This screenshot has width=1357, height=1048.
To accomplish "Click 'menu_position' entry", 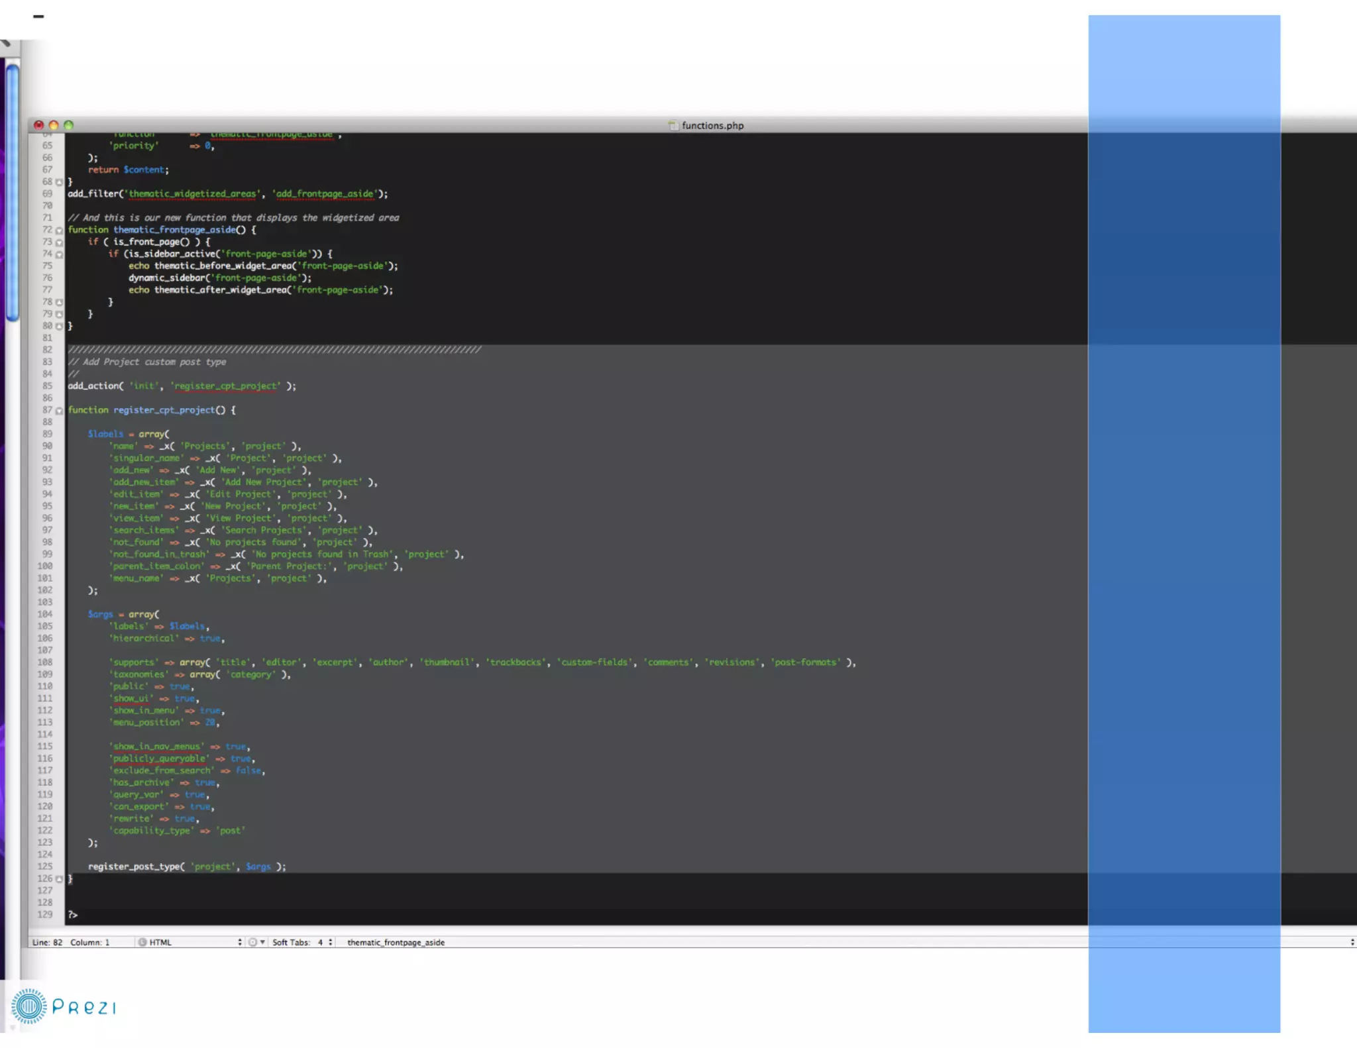I will coord(164,723).
